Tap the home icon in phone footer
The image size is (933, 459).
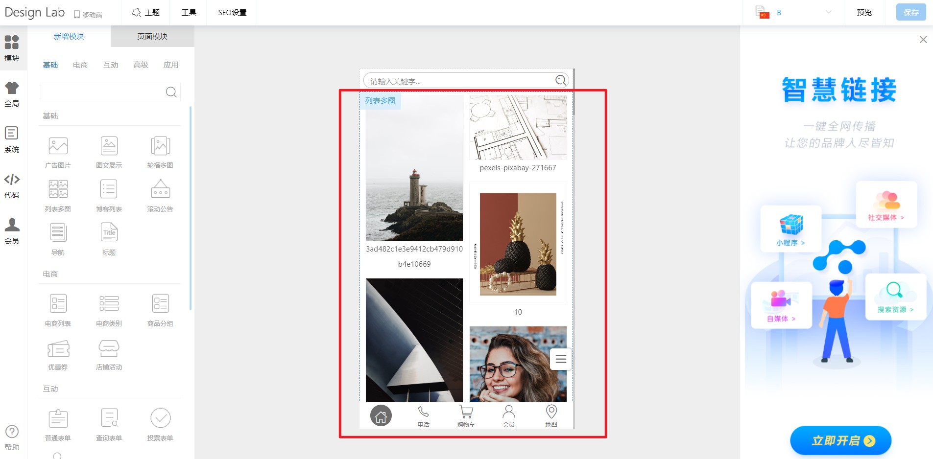(381, 416)
